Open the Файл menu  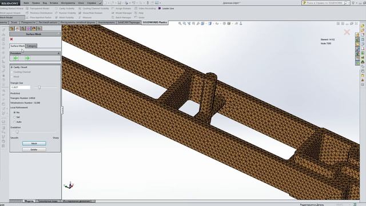click(x=26, y=3)
